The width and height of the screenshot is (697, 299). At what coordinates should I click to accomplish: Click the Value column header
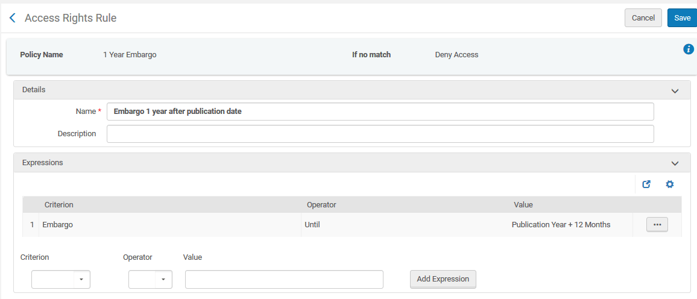point(523,205)
